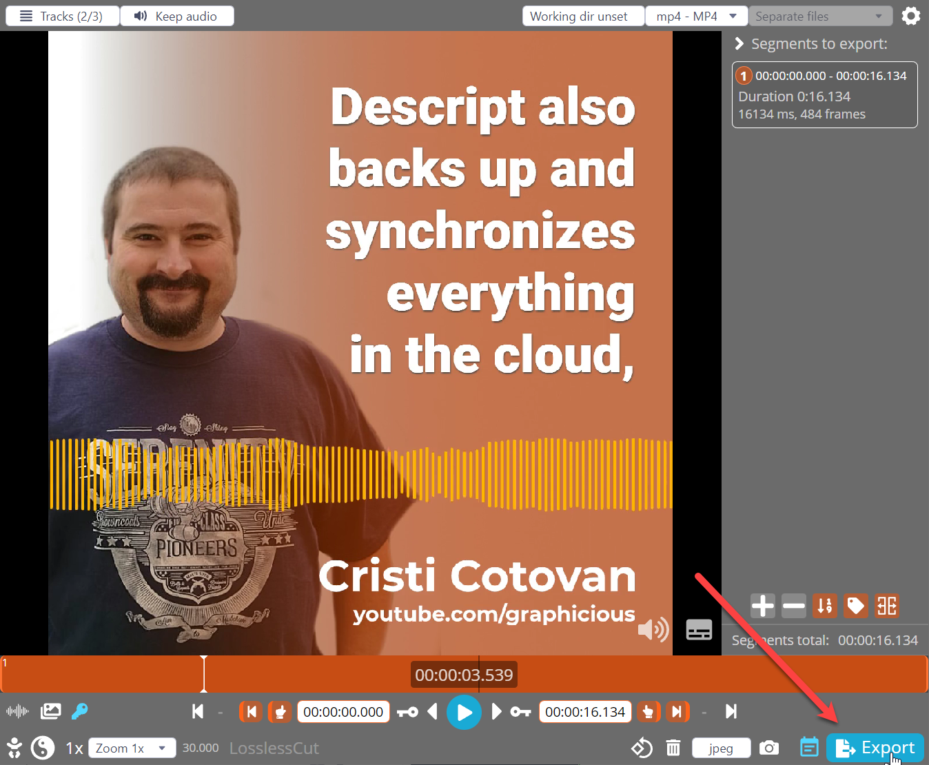Click the Segments total 00:00:16.134 text

pos(824,640)
